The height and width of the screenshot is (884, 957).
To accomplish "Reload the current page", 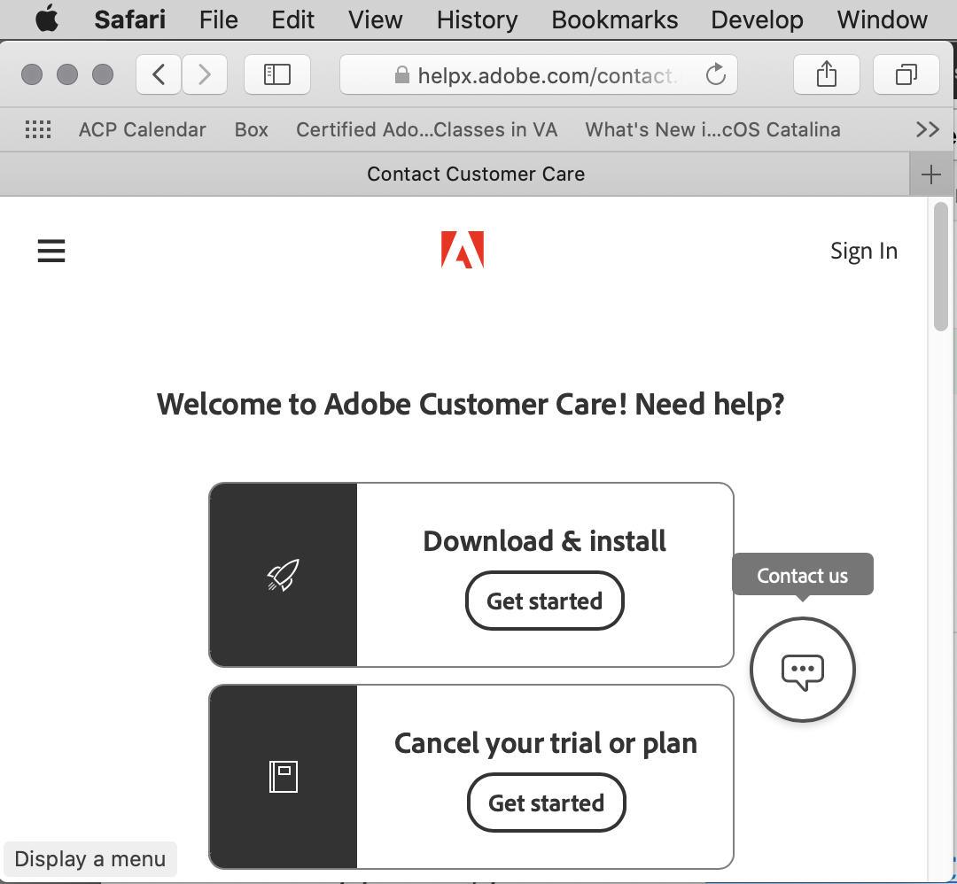I will tap(716, 74).
